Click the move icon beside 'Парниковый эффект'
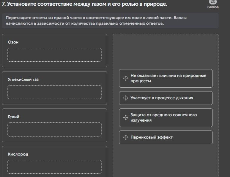The width and height of the screenshot is (230, 177). tap(126, 137)
